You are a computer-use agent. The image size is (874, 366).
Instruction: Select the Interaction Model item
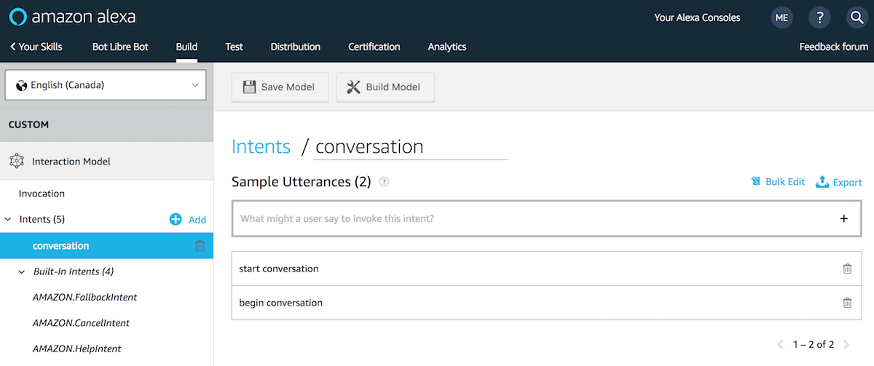pyautogui.click(x=106, y=162)
